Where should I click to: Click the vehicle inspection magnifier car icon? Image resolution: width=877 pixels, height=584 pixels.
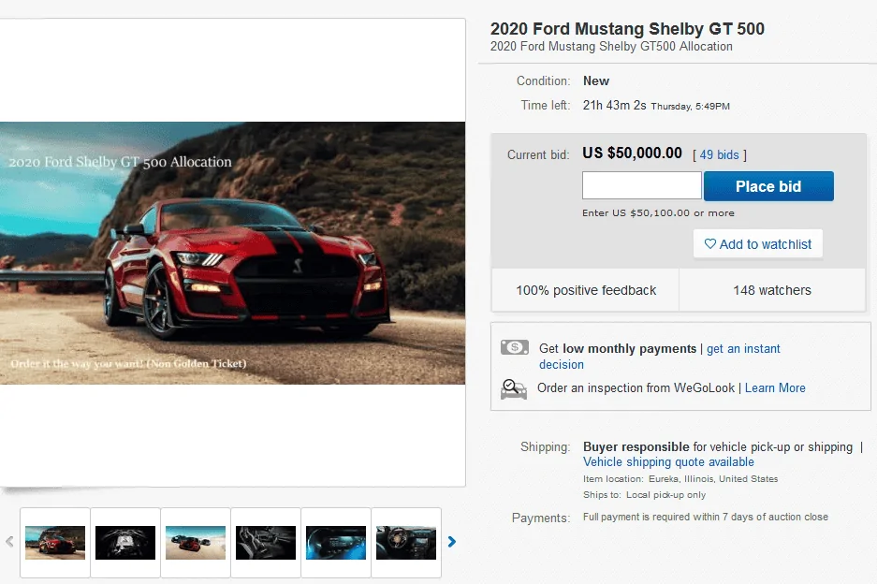tap(514, 388)
